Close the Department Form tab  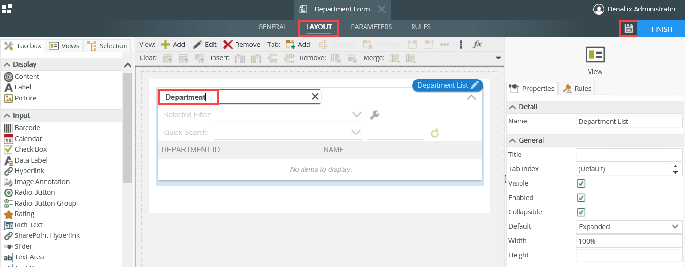[x=381, y=9]
